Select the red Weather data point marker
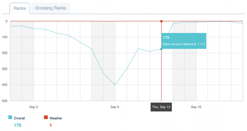 coord(161,21)
